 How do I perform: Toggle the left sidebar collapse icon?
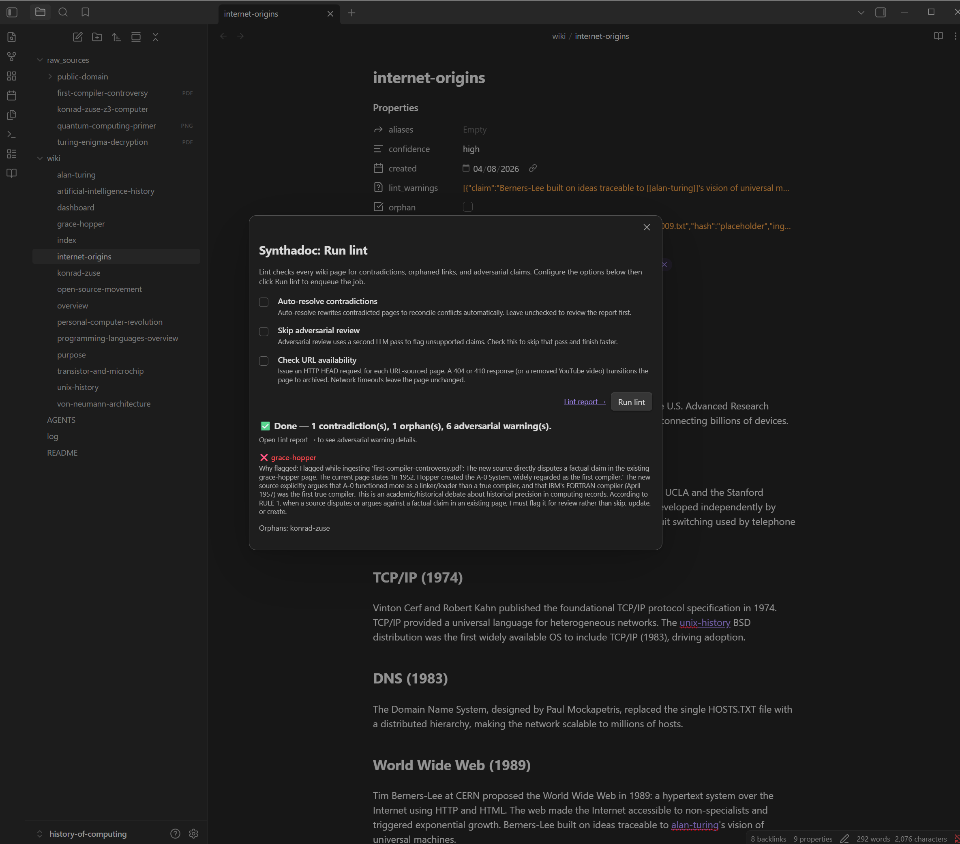[12, 12]
